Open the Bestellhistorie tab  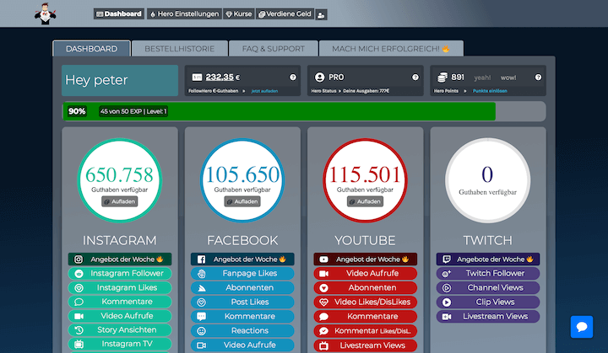pyautogui.click(x=180, y=49)
